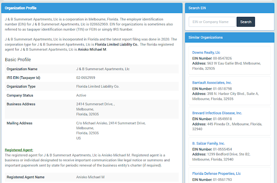Image resolution: width=277 pixels, height=183 pixels.
Task: Select the 'Business Address' row label
Action: [x=21, y=104]
